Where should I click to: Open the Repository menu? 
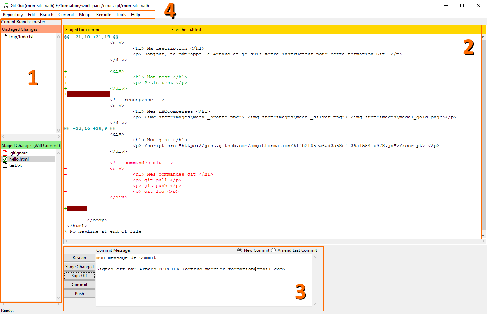(13, 15)
